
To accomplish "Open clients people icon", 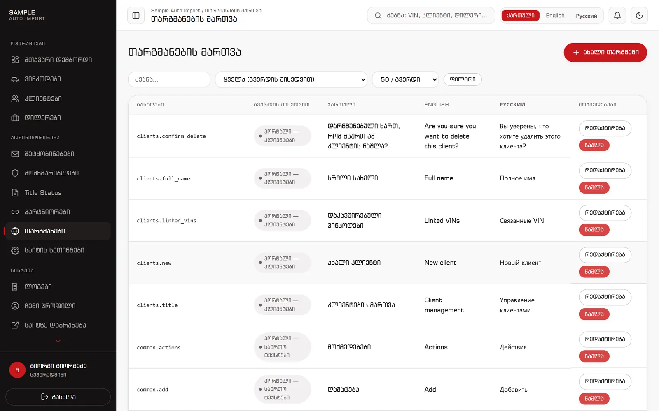I will (x=15, y=99).
